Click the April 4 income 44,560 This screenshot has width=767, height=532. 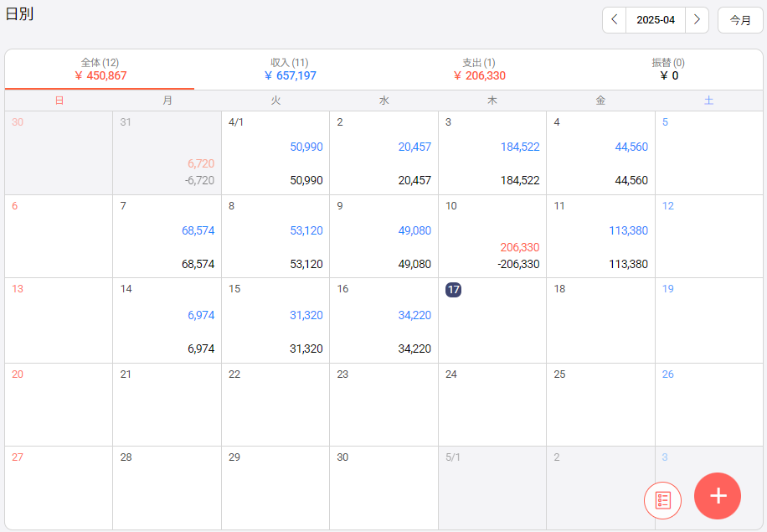click(x=631, y=147)
